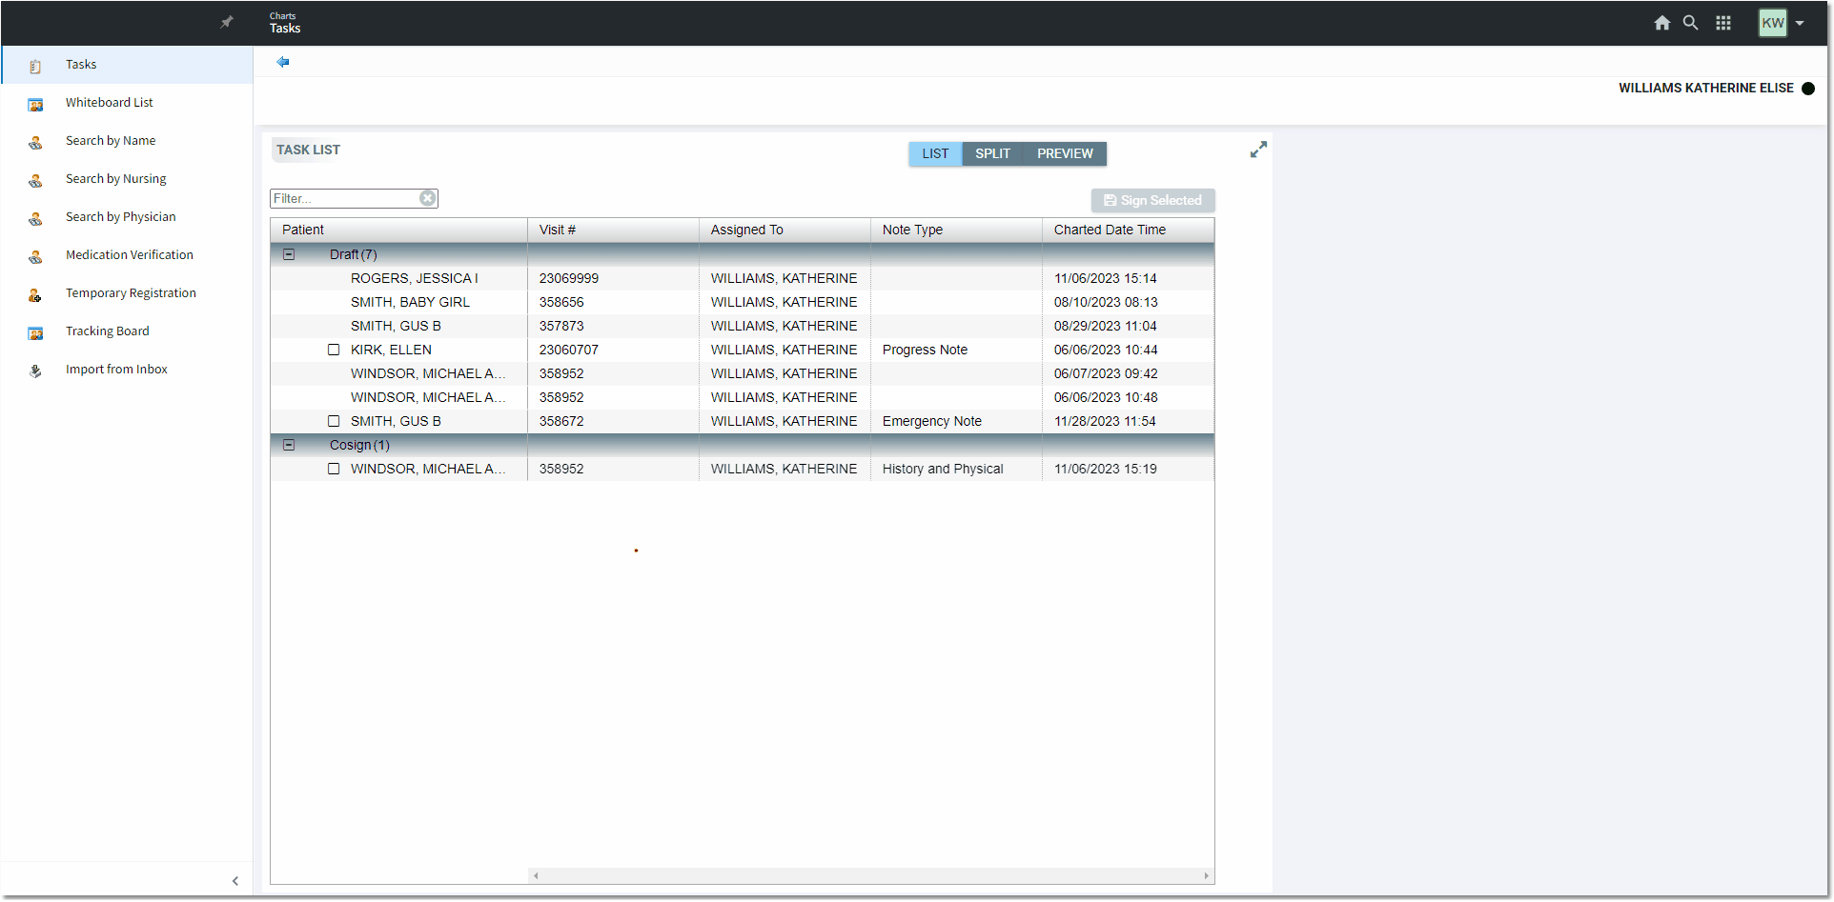
Task: Click the Search by Nursing icon
Action: (x=35, y=180)
